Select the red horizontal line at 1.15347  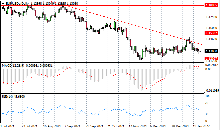pyautogui.click(x=102, y=33)
